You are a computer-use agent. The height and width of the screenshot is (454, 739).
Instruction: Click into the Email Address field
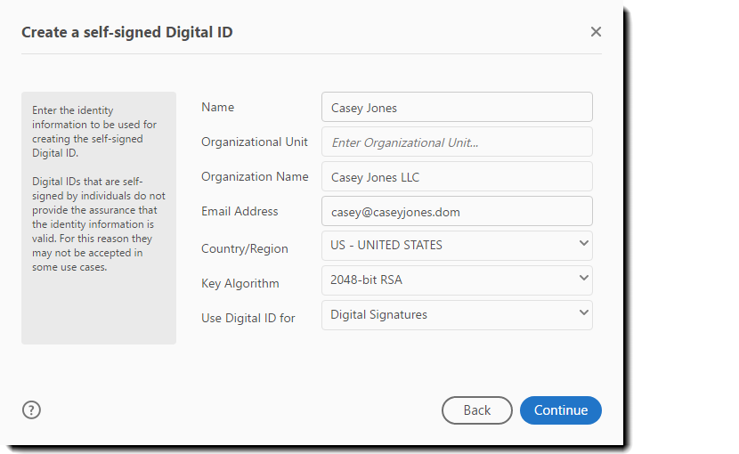coord(456,211)
